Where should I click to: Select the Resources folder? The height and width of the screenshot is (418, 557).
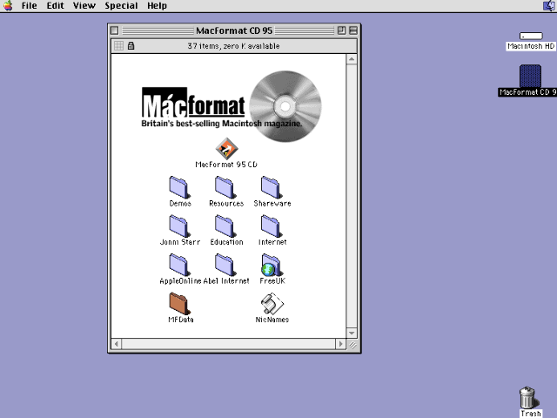tap(225, 187)
